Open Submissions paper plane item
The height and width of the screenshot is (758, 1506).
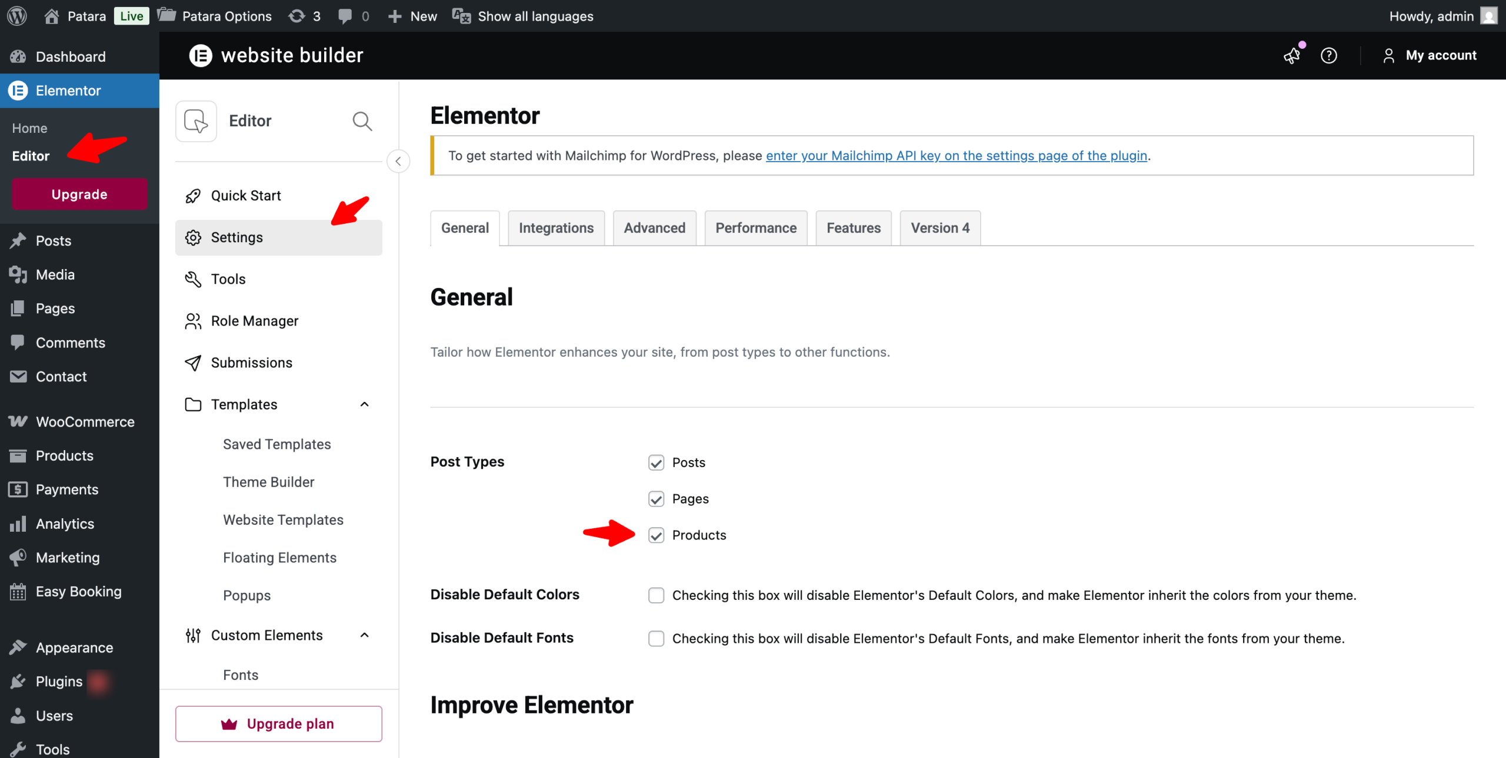pyautogui.click(x=251, y=363)
